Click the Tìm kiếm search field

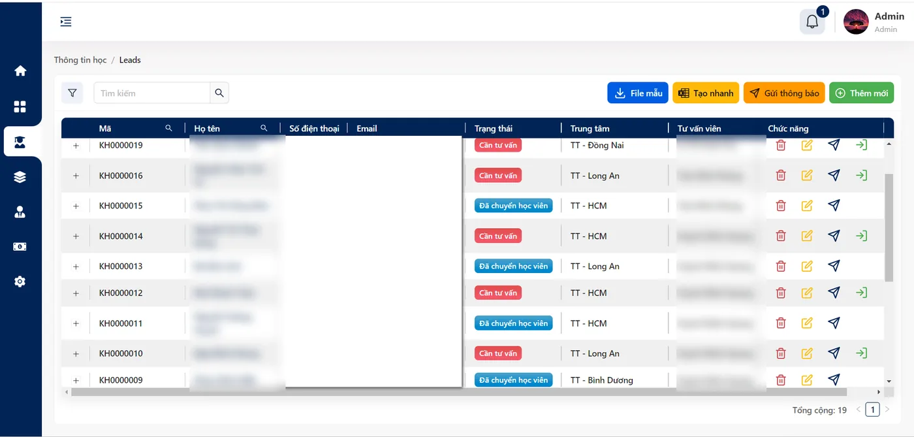(152, 93)
